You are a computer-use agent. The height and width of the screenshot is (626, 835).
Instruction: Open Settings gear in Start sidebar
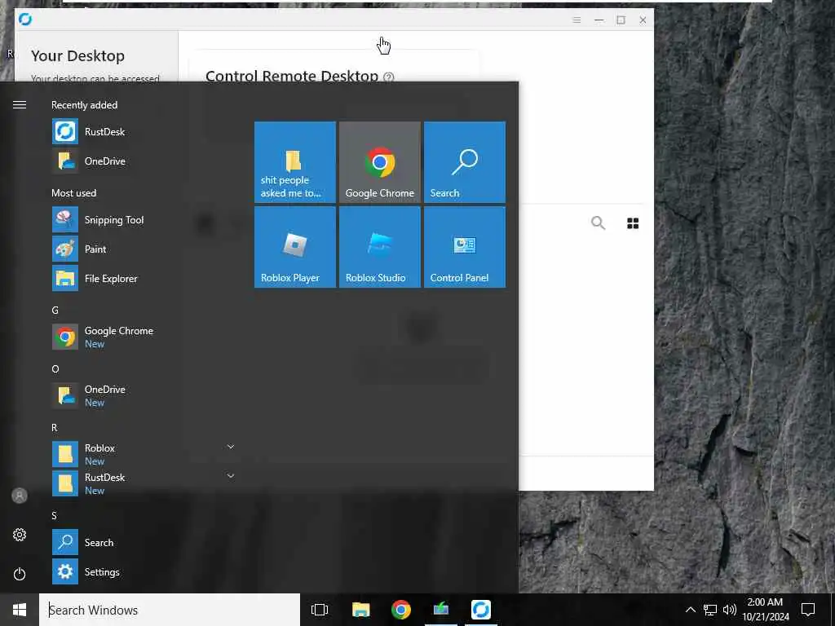[x=20, y=535]
